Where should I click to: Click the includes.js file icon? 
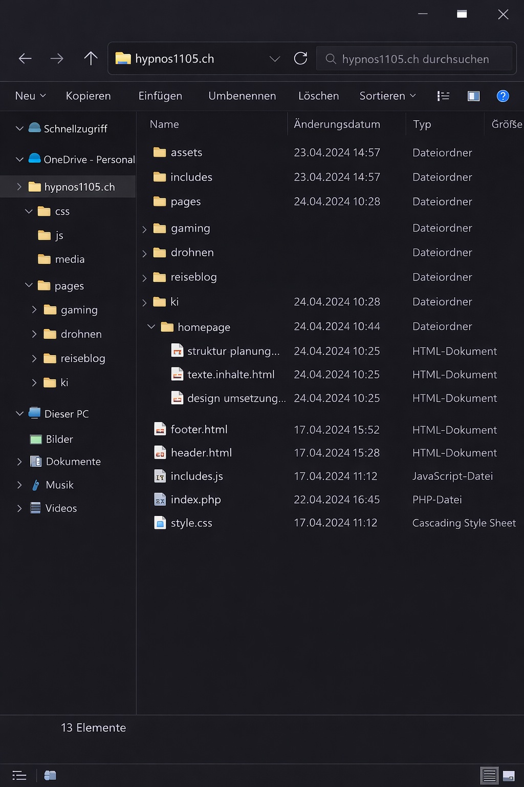160,477
